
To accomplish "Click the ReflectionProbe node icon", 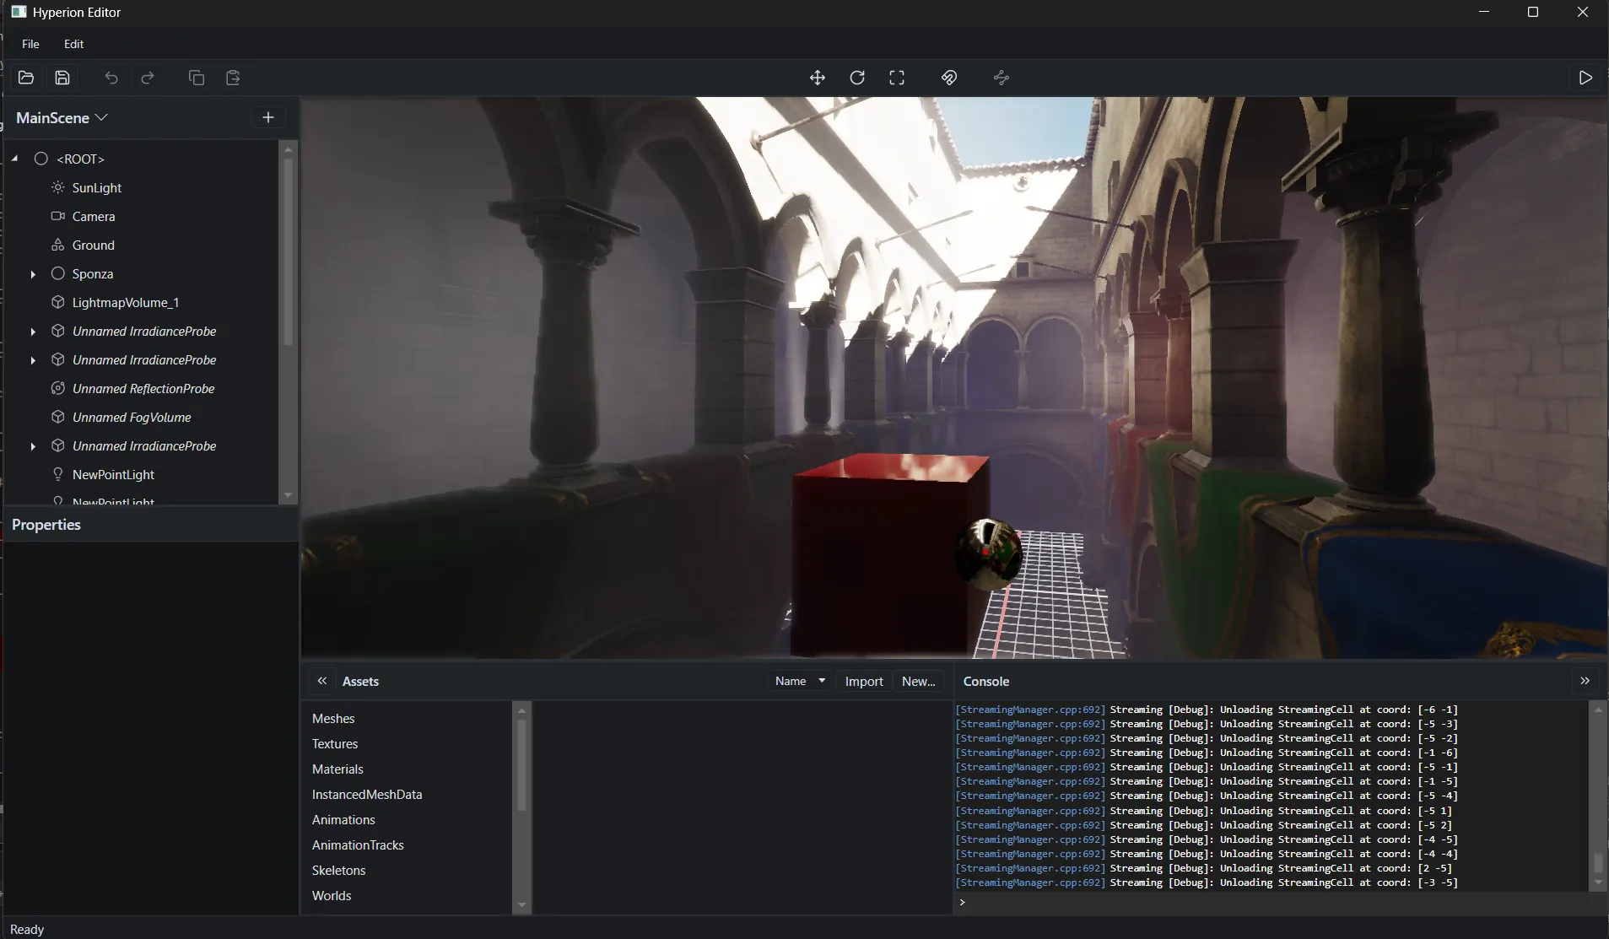I will coord(58,388).
